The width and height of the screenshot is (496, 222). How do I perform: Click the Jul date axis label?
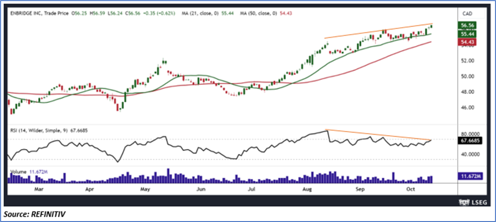point(251,189)
